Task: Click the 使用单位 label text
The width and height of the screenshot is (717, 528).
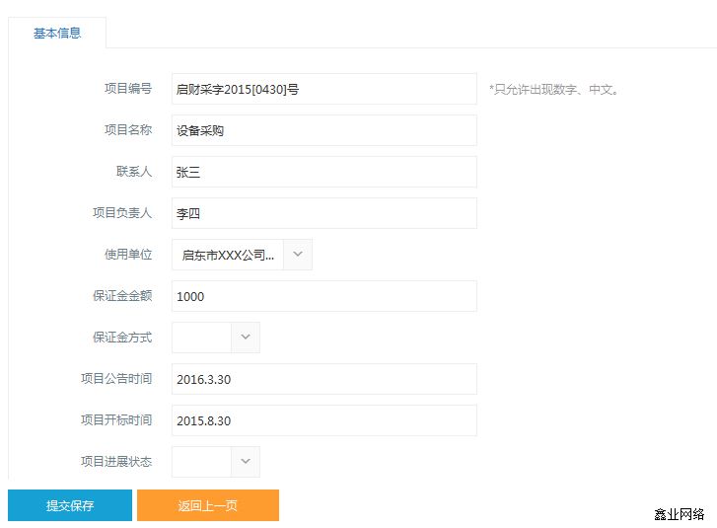Action: 128,255
